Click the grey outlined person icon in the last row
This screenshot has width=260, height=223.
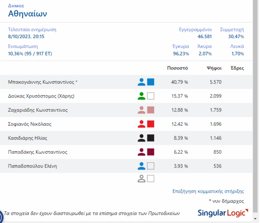(141, 178)
